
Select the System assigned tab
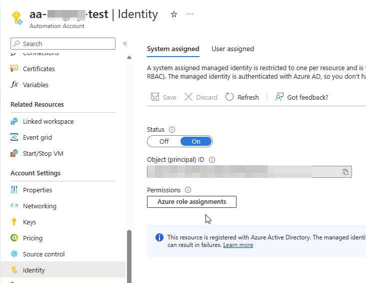tap(173, 49)
